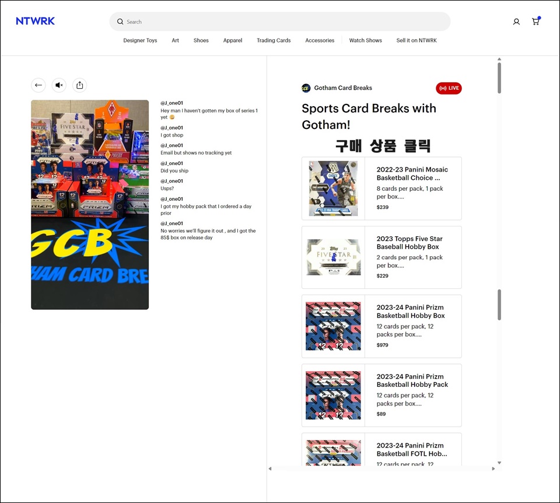
Task: Open the 2022-23 Panini Mosaic Basketball Choice title
Action: click(x=412, y=174)
